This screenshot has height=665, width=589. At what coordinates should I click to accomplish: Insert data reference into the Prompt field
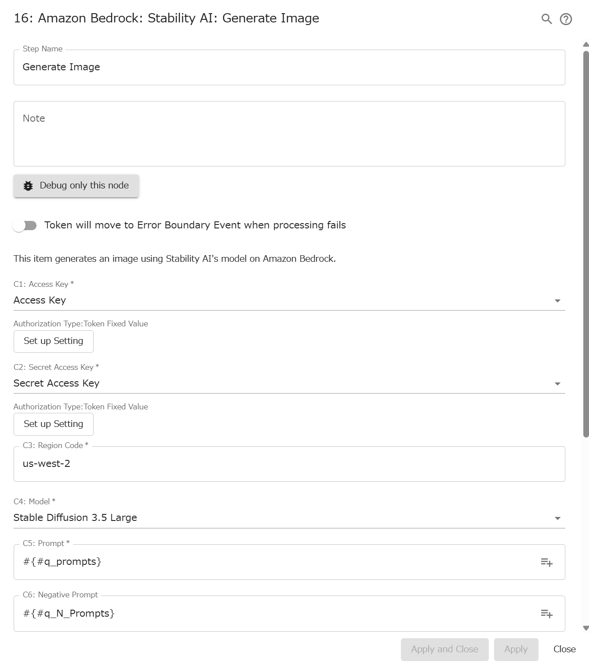pyautogui.click(x=547, y=562)
